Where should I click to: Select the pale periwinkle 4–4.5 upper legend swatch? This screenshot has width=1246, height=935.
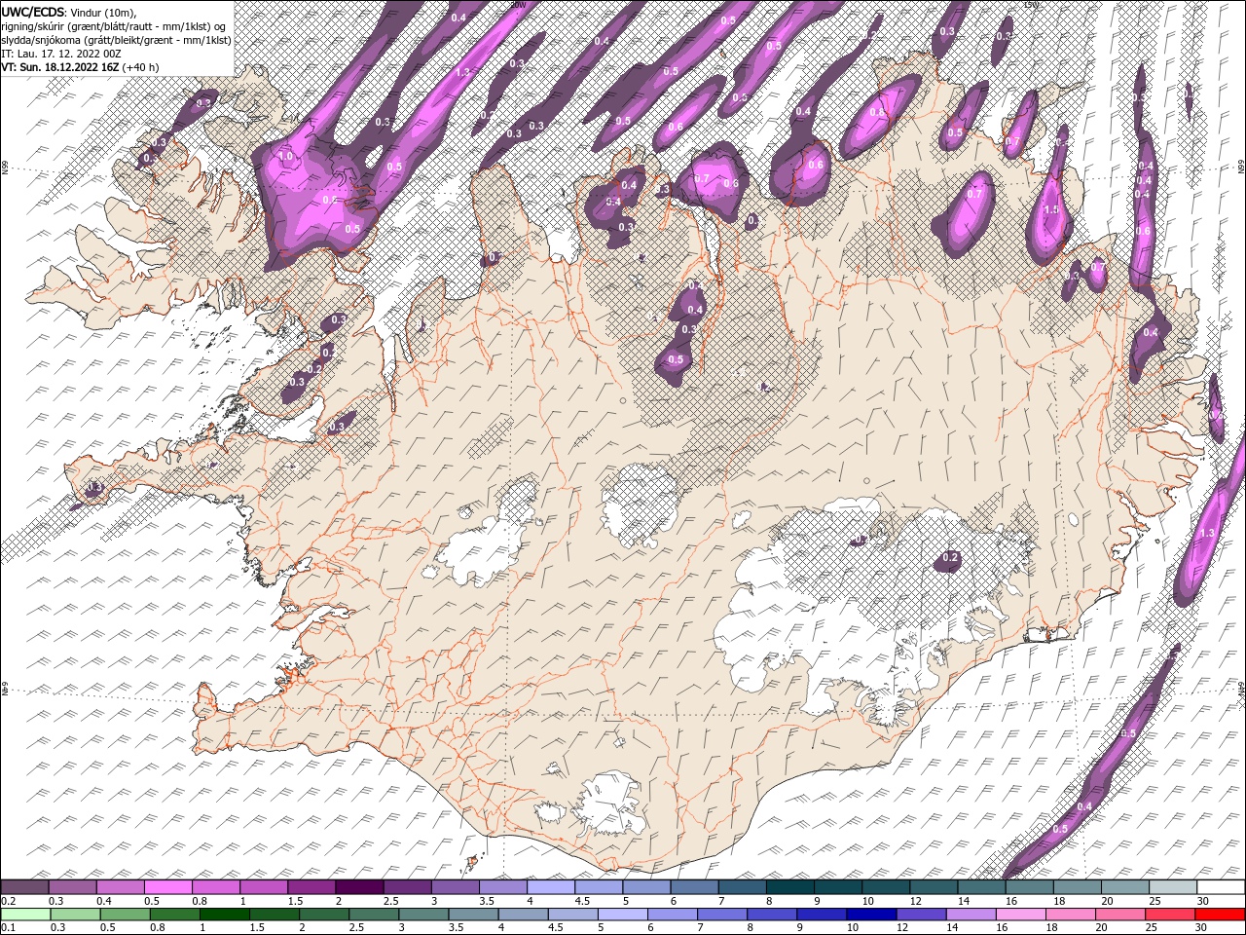click(551, 887)
